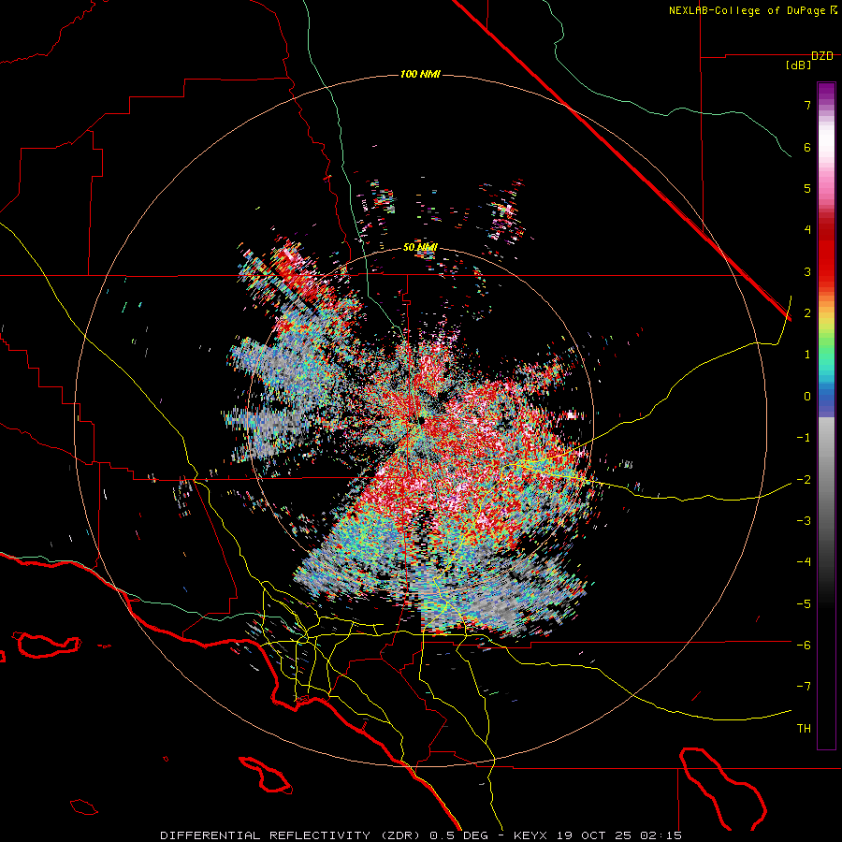842x842 pixels.
Task: Click the 7 value on color scale
Action: [x=807, y=105]
